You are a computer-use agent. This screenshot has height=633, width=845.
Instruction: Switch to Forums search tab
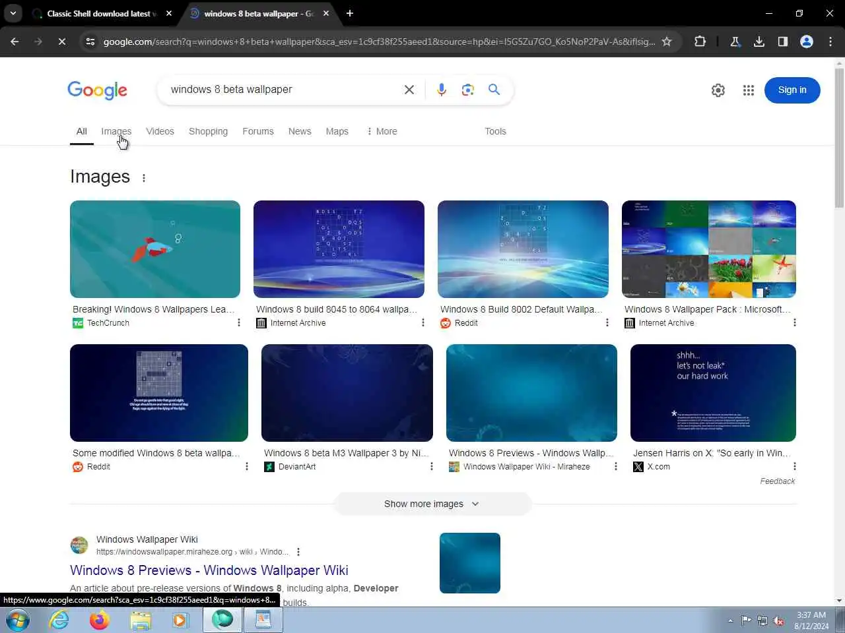258,131
